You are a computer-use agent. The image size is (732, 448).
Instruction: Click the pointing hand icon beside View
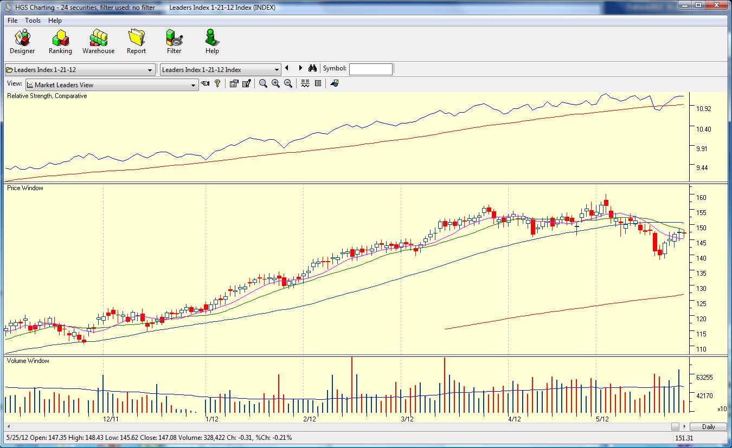pos(205,83)
